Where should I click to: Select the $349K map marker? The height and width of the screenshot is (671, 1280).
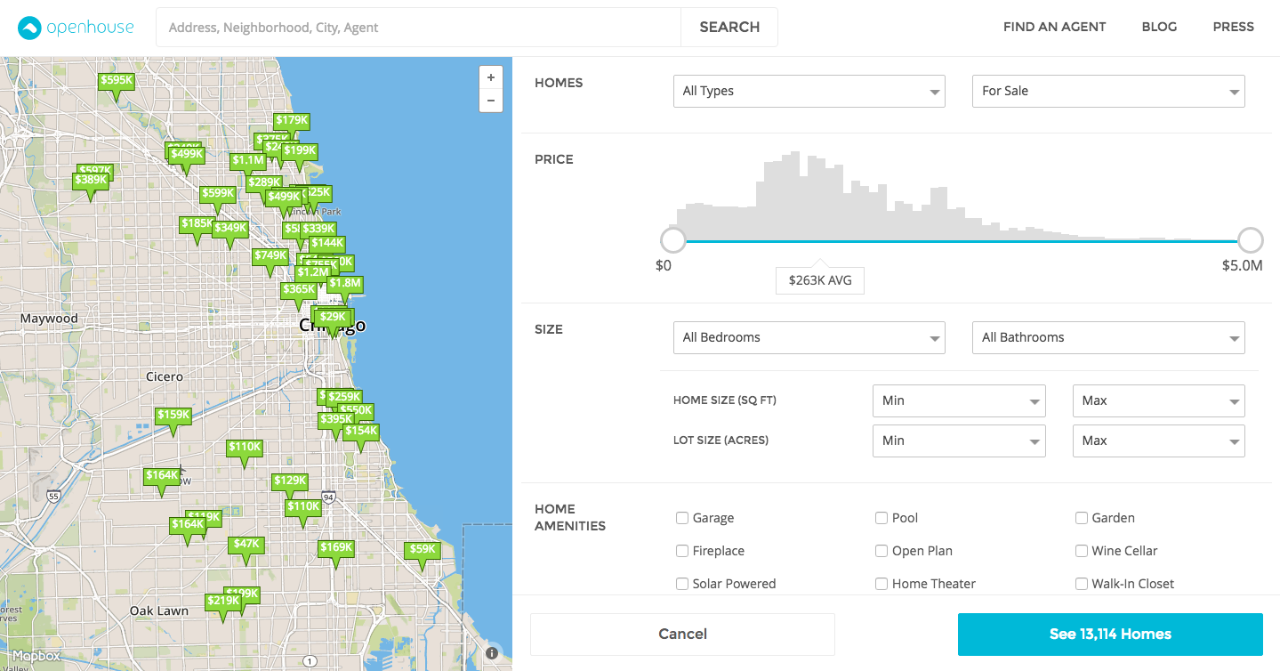[x=230, y=228]
